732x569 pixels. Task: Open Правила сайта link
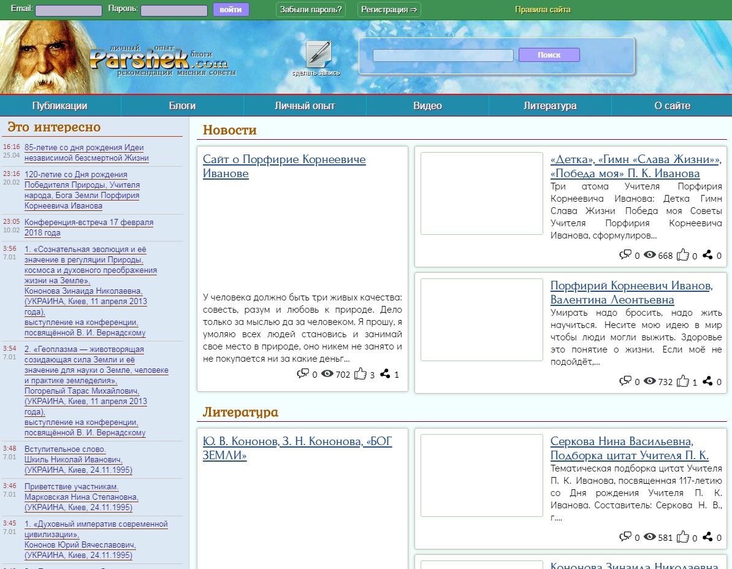(543, 9)
